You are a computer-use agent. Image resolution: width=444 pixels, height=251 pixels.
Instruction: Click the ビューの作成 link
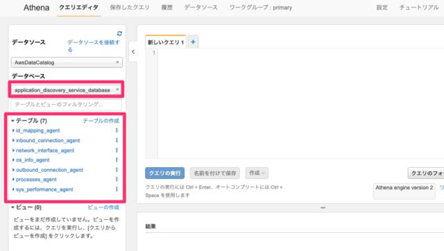(x=103, y=207)
